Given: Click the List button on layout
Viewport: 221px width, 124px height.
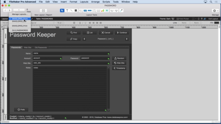Looking at the screenshot, I should [90, 33].
